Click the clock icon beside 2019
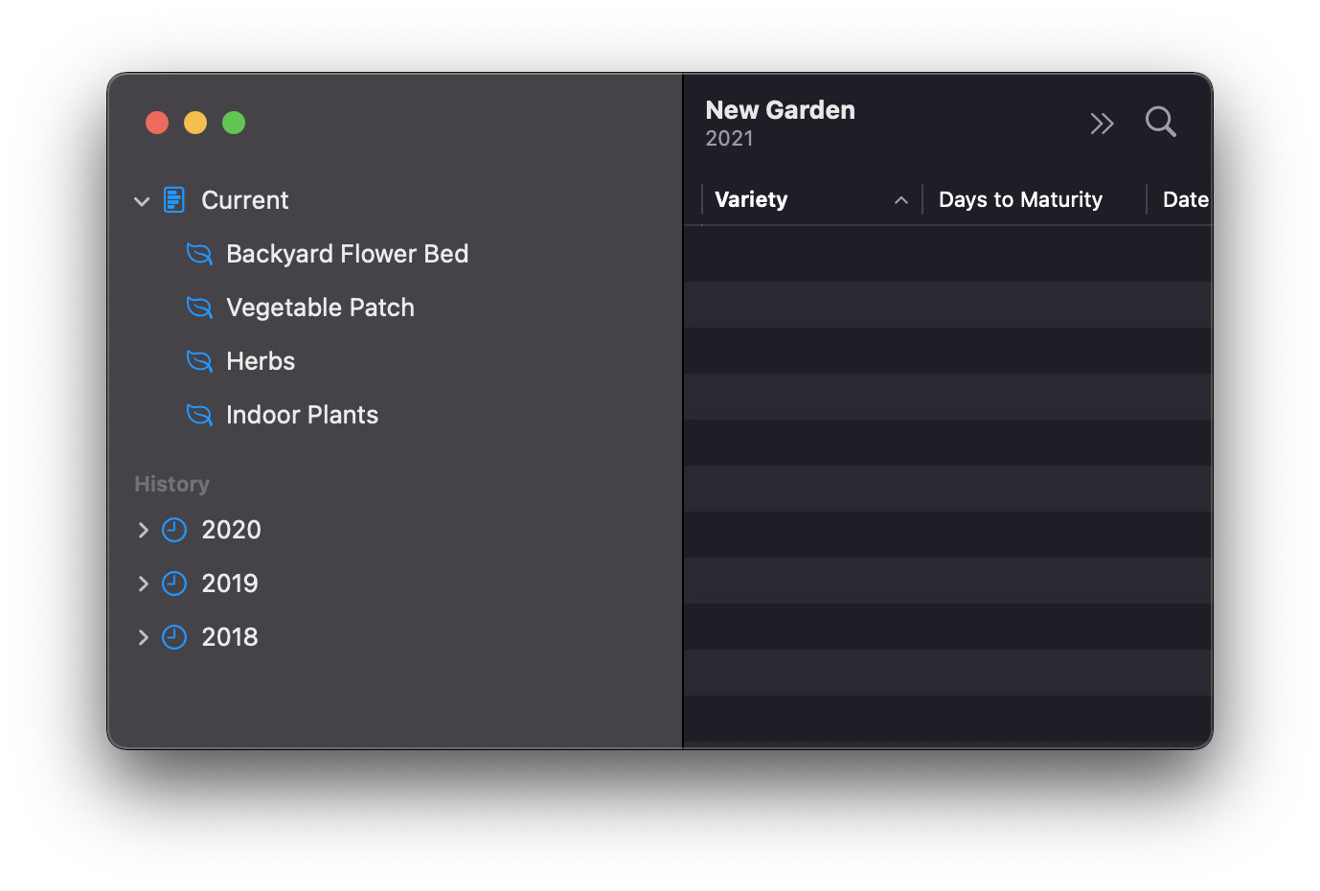 click(x=174, y=583)
